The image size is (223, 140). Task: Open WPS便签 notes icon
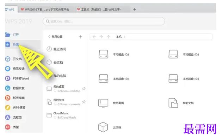(7, 107)
